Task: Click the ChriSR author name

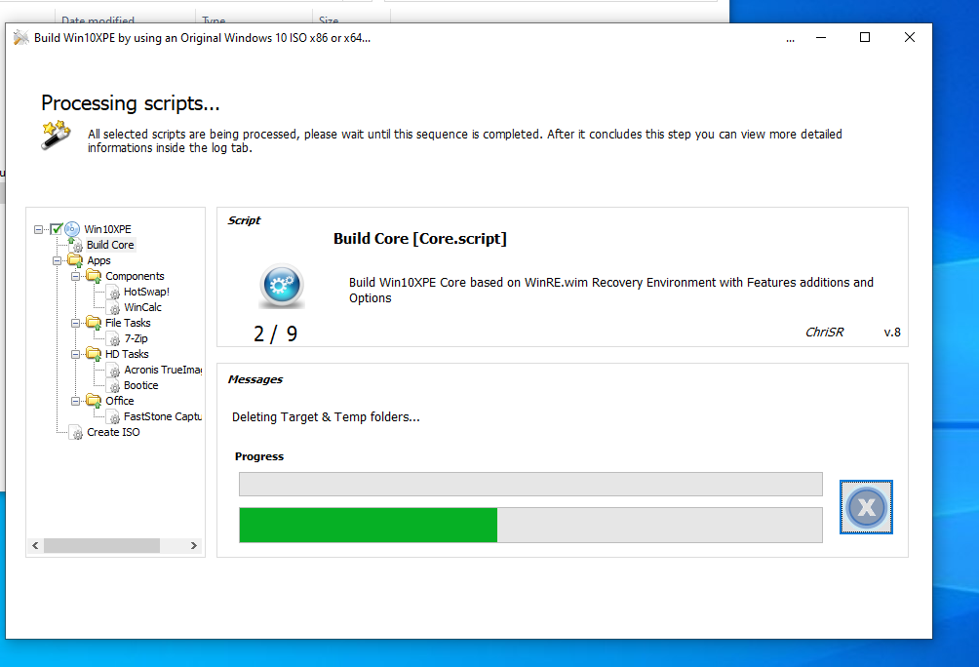Action: click(x=824, y=333)
